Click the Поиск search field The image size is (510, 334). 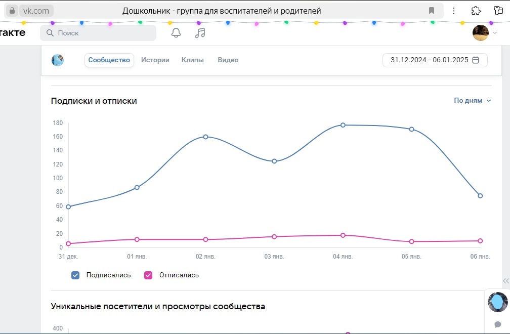pyautogui.click(x=98, y=33)
